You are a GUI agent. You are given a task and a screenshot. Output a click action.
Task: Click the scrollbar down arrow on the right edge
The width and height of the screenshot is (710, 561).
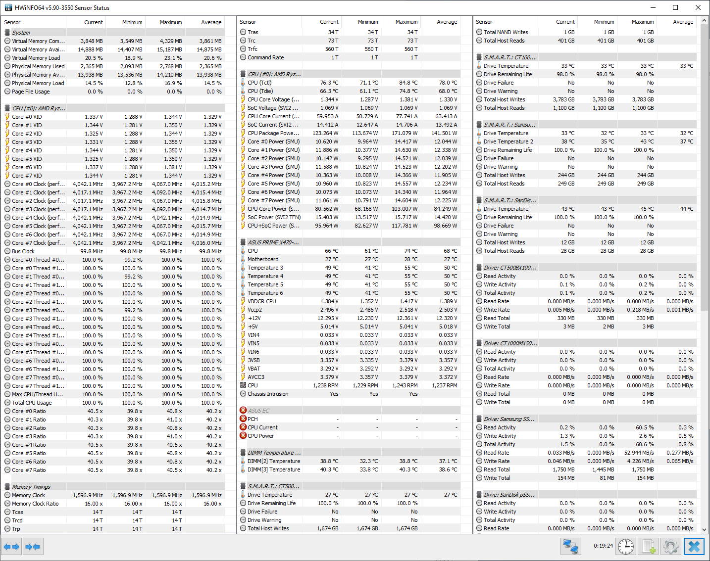click(705, 529)
